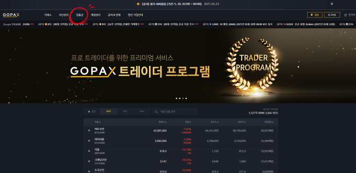Image resolution: width=356 pixels, height=173 pixels.
Task: Click the 로그아웃 button
Action: 332,15
